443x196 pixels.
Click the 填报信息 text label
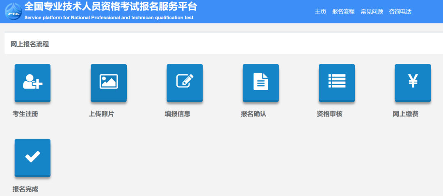177,114
